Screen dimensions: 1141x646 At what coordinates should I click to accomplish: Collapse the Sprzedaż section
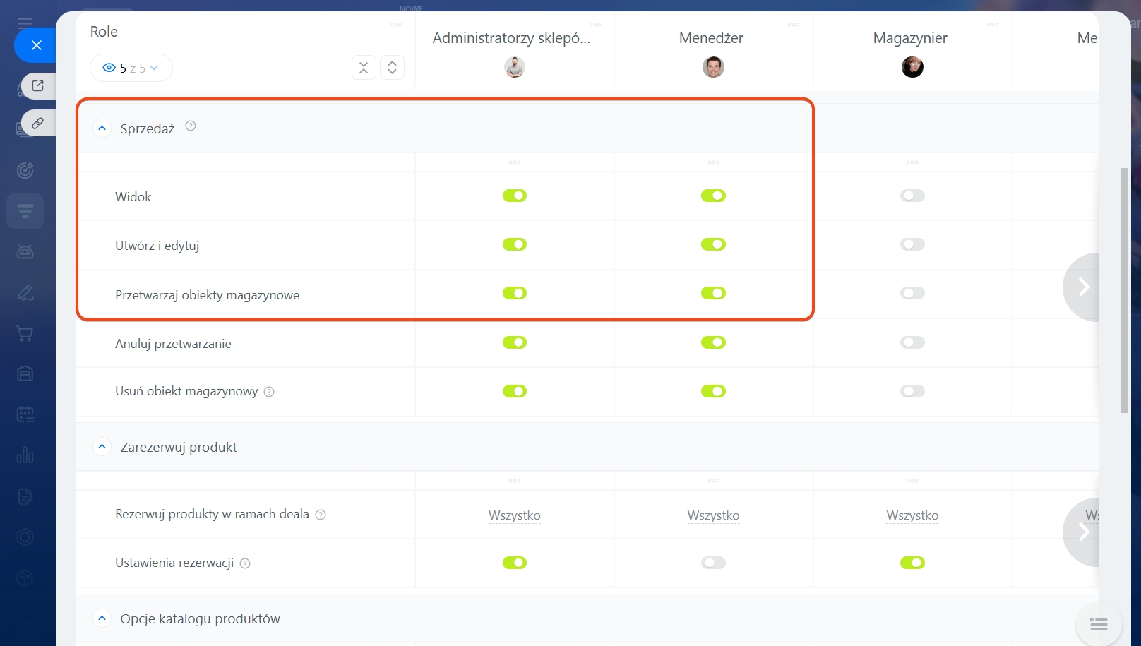coord(102,128)
